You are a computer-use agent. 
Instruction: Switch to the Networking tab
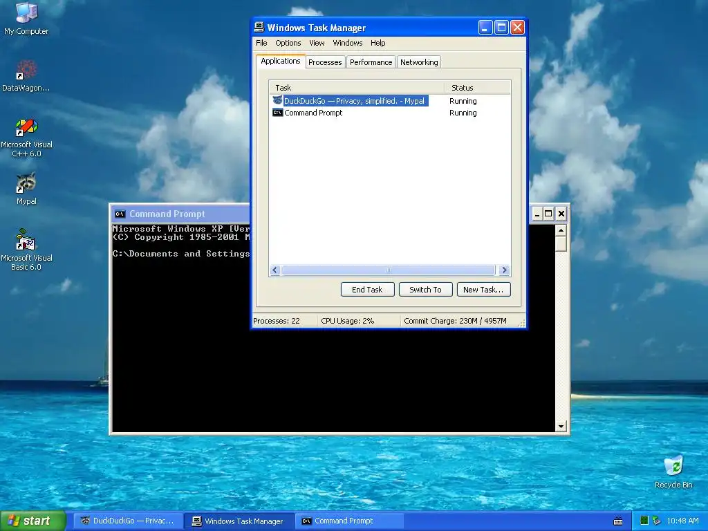(x=419, y=62)
